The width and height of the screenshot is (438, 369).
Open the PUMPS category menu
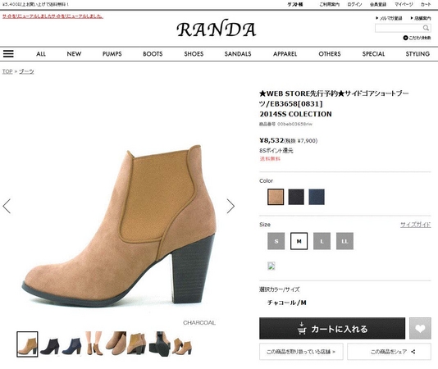pyautogui.click(x=112, y=54)
